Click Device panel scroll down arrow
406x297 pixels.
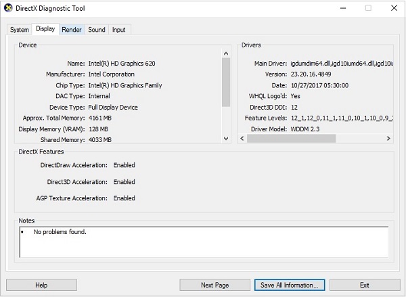[x=226, y=139]
